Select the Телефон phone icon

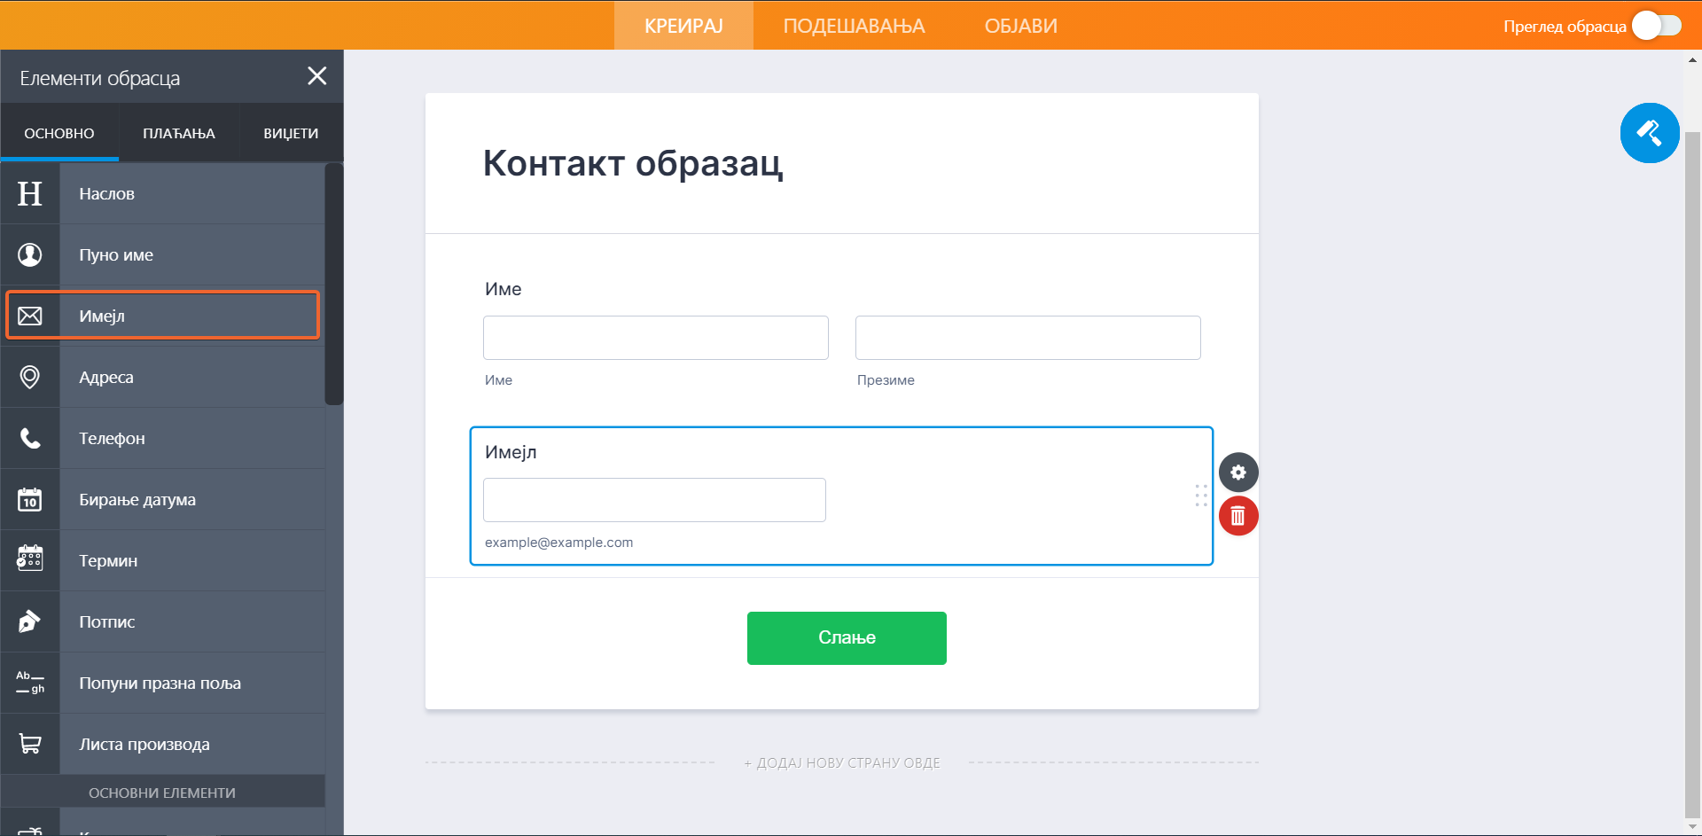tap(29, 437)
